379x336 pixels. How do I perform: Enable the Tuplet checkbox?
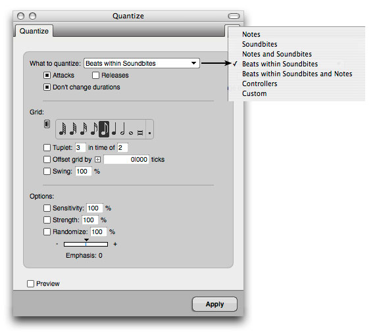[x=47, y=147]
